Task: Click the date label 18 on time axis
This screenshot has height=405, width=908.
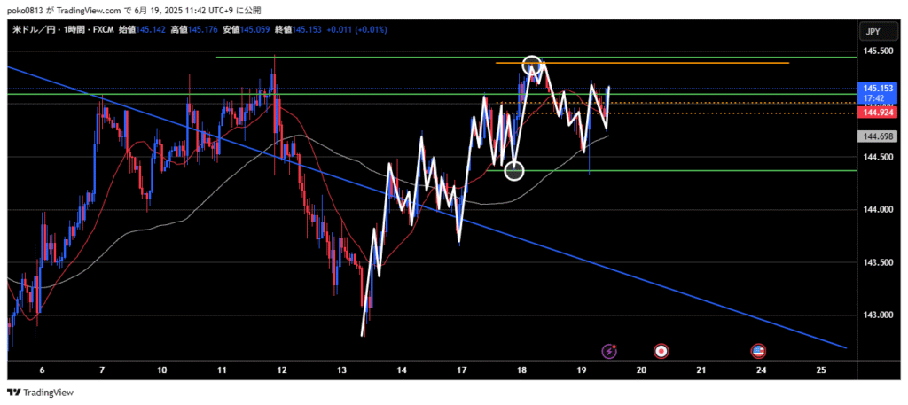Action: 521,369
